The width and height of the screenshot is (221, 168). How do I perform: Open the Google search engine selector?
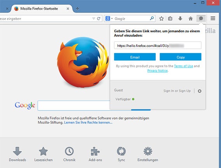(109, 18)
